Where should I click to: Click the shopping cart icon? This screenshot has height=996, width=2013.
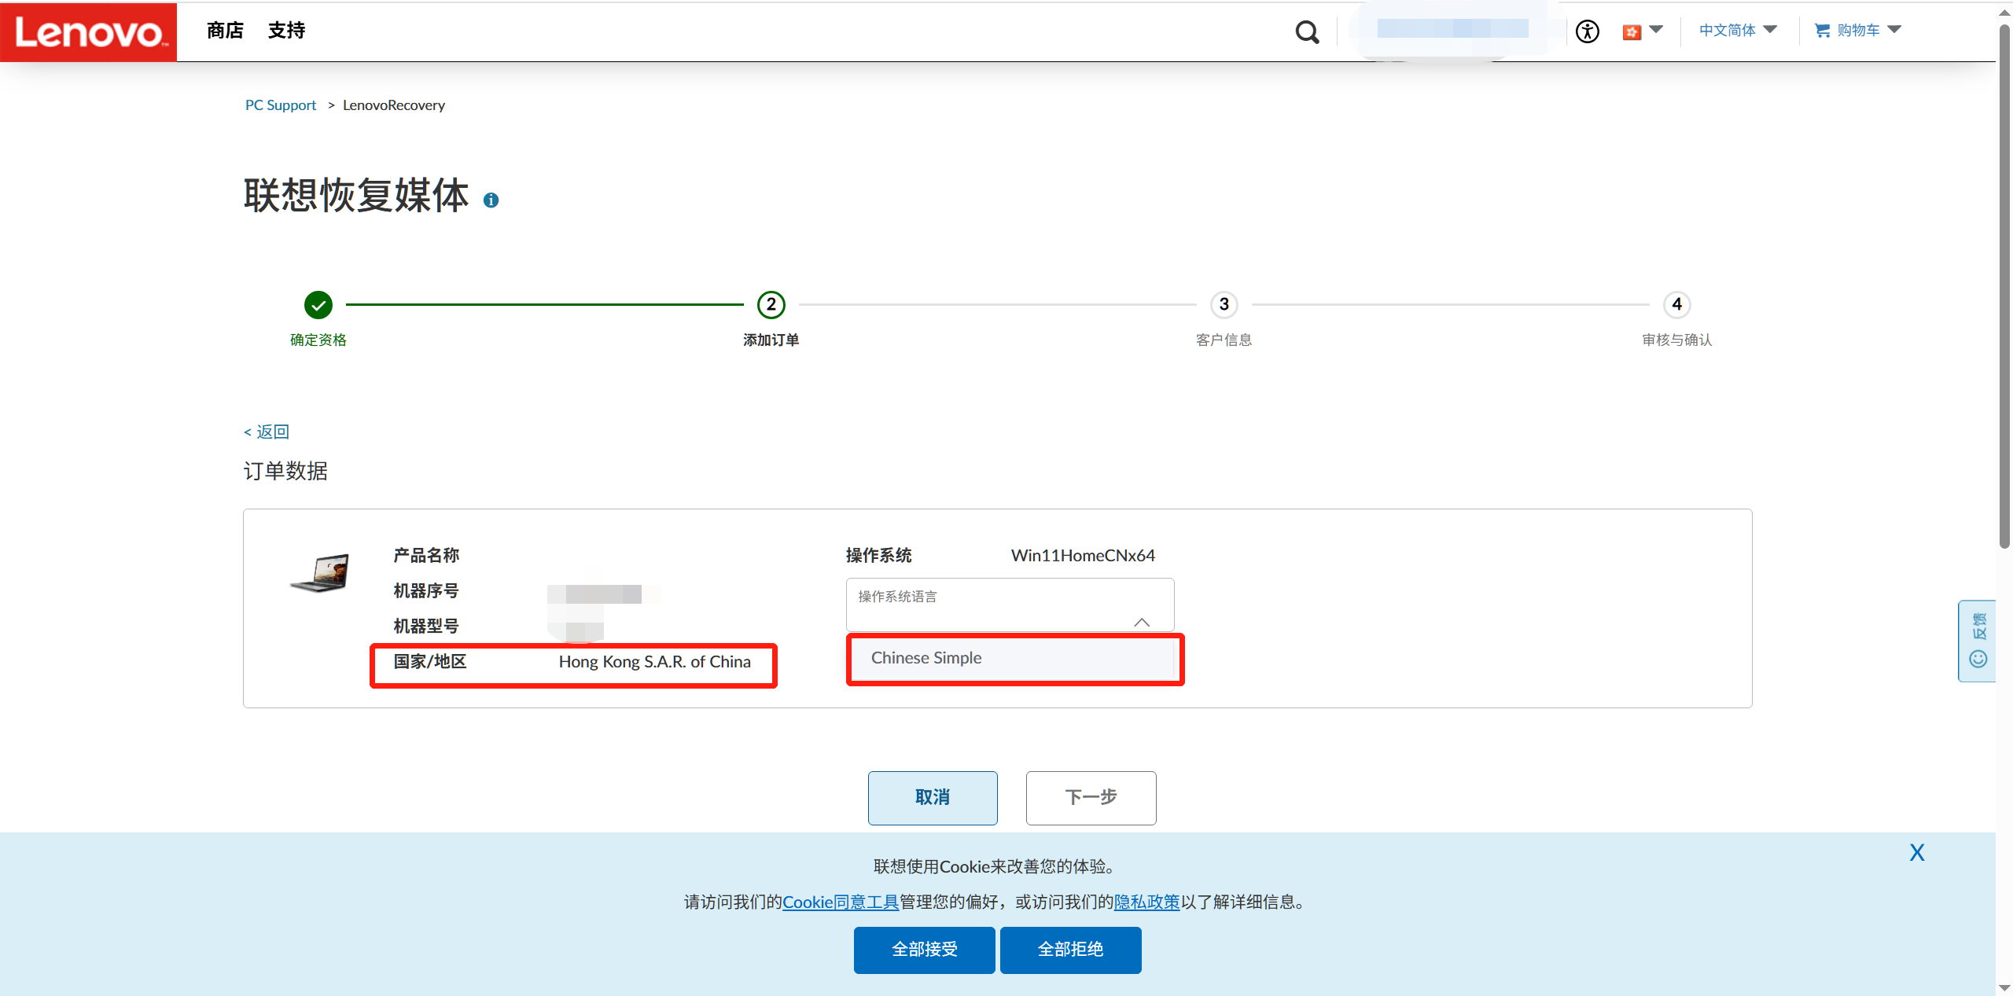click(1822, 31)
